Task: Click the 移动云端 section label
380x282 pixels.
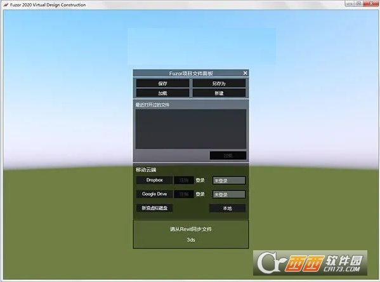Action: coord(146,170)
